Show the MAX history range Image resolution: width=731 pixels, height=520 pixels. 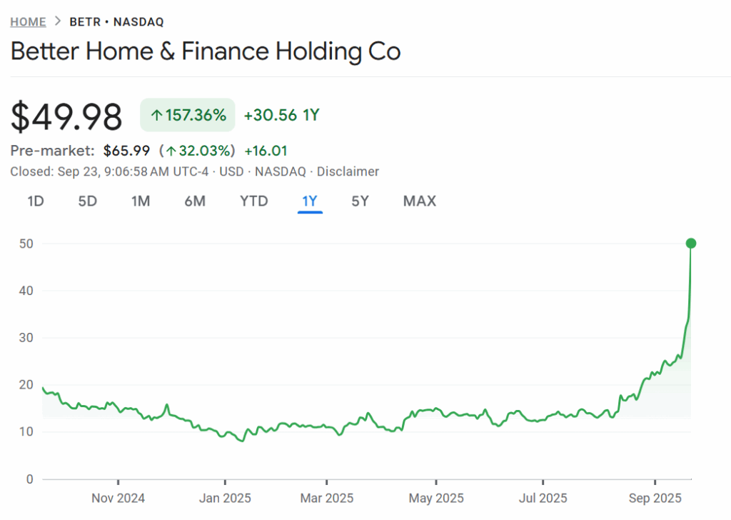point(419,201)
